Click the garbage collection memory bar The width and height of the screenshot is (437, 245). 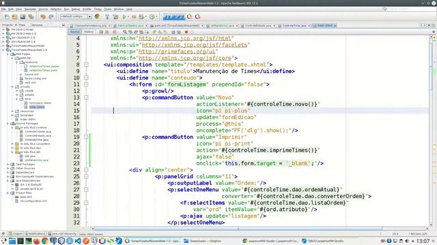point(174,17)
